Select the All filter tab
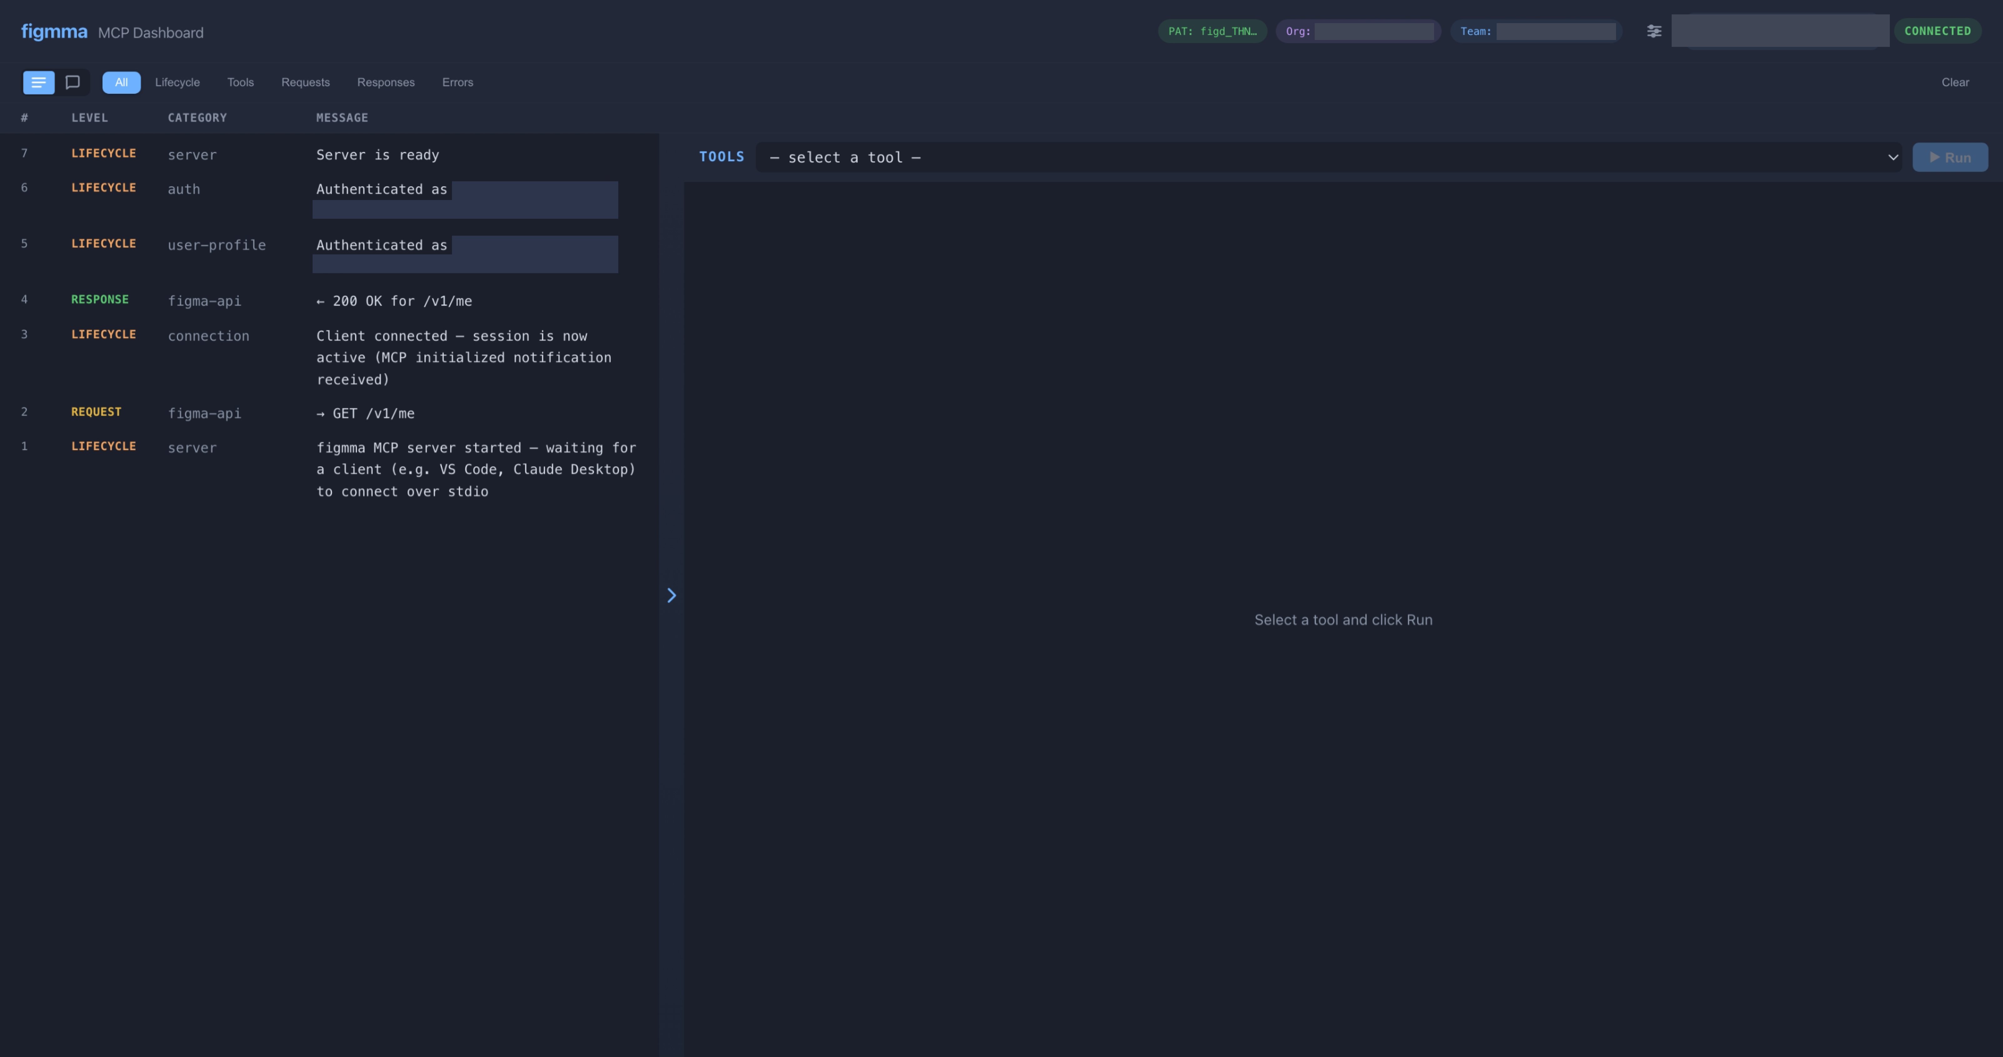This screenshot has height=1057, width=2003. (121, 83)
